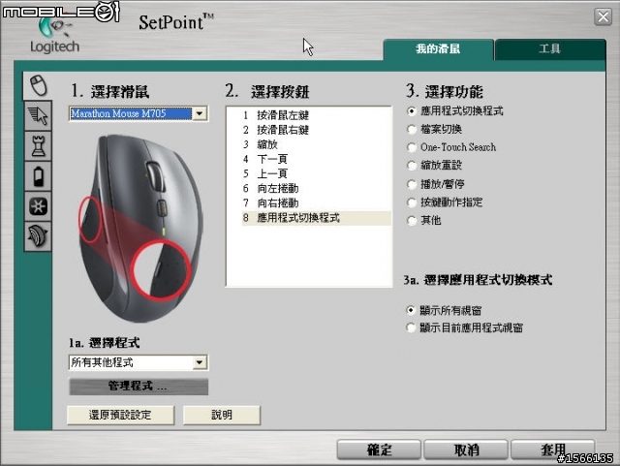This screenshot has height=466, width=620.
Task: Select the 縮放重設 radio option
Action: (412, 166)
